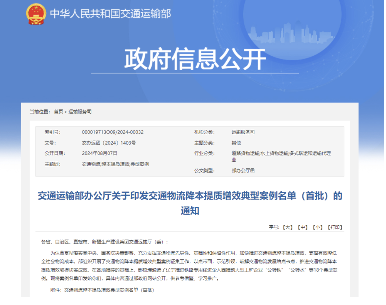Click the national emblem logo icon

tap(36, 14)
